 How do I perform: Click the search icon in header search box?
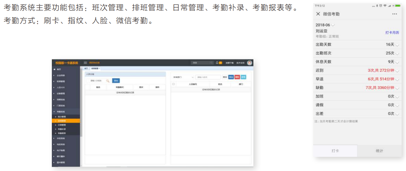211,63
